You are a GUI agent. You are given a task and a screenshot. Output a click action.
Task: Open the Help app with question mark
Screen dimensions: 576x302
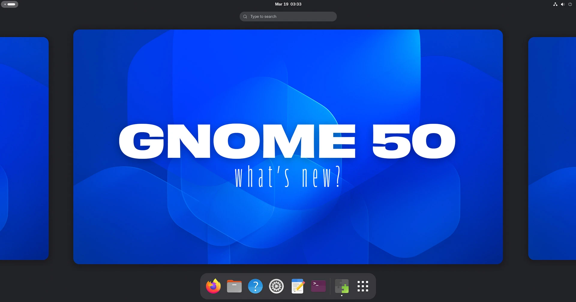pos(255,286)
